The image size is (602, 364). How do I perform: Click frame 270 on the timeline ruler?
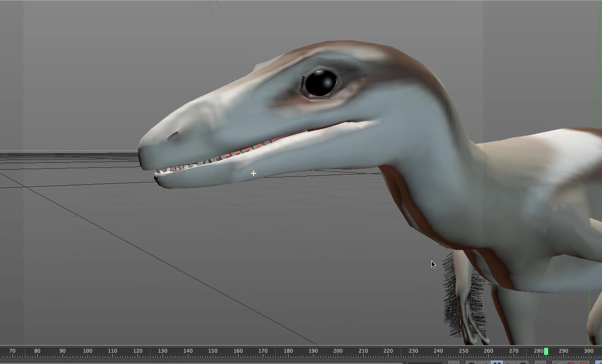click(513, 351)
